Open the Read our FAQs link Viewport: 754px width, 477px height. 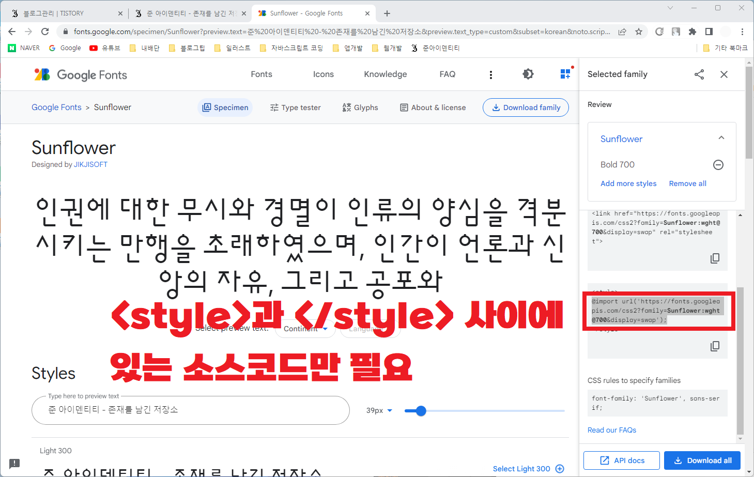(612, 430)
